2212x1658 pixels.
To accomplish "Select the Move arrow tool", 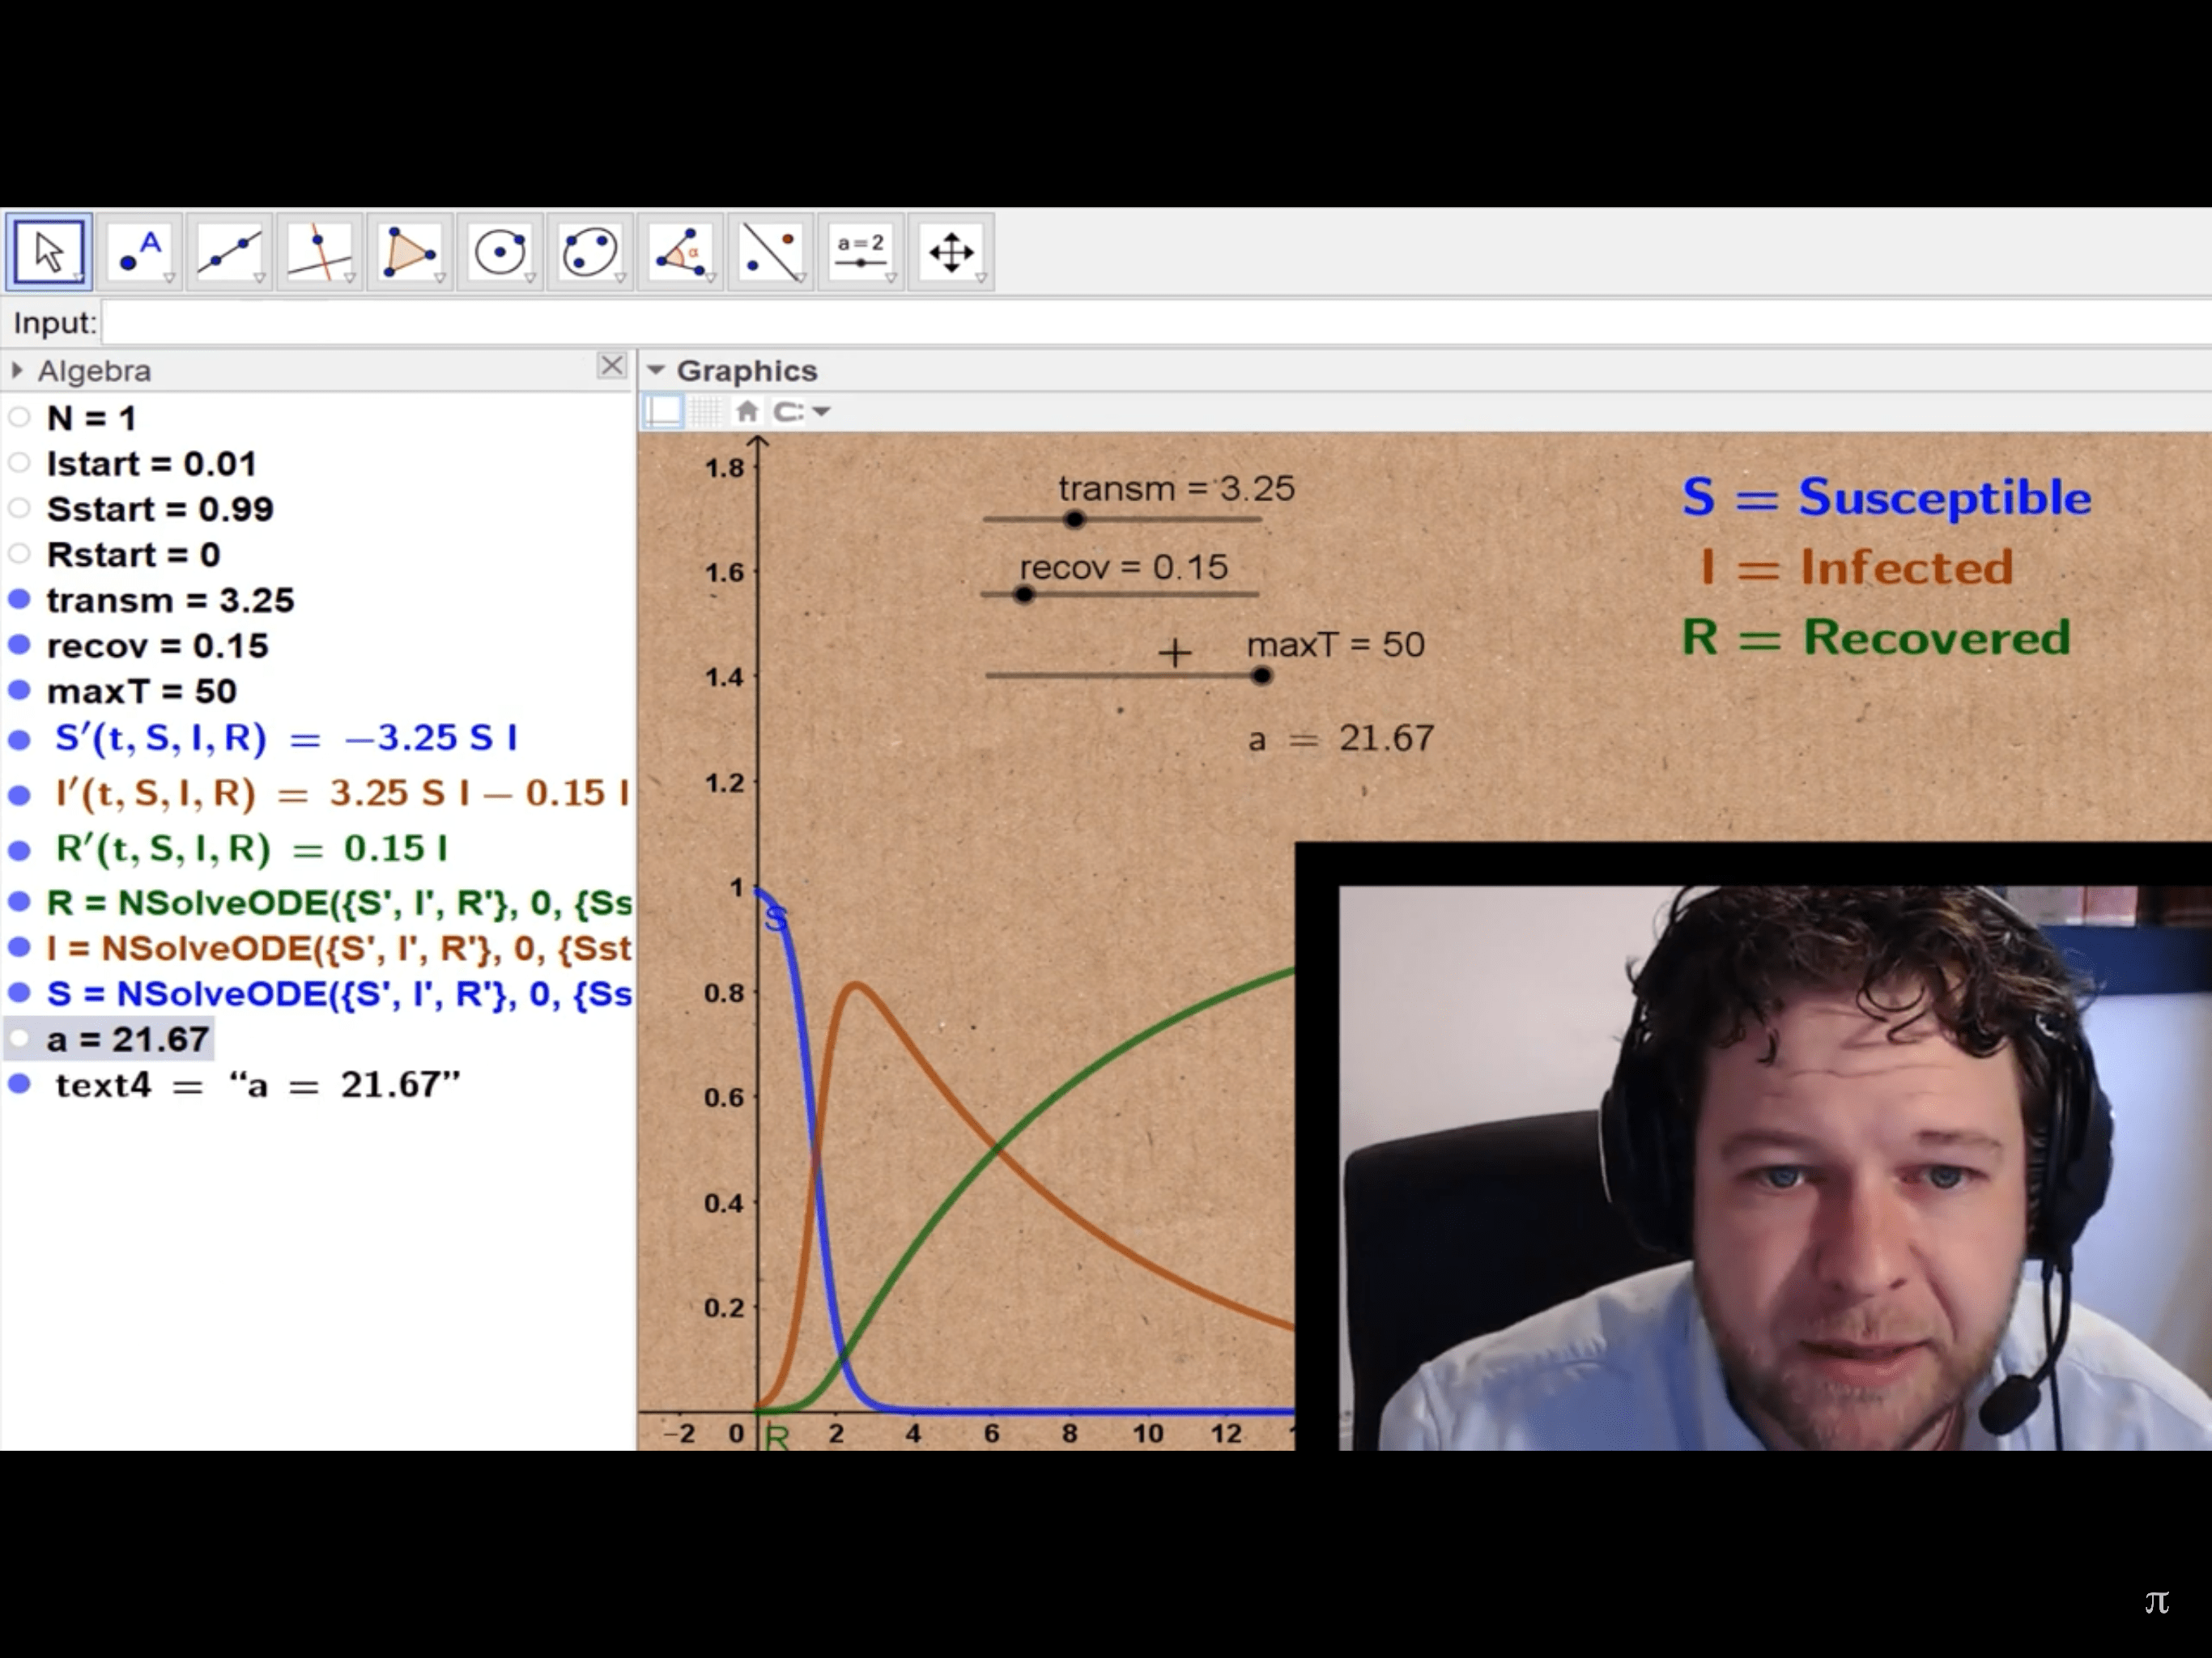I will tap(48, 252).
